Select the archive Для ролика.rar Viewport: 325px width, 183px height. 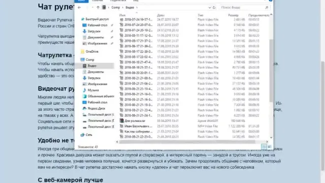point(135,121)
